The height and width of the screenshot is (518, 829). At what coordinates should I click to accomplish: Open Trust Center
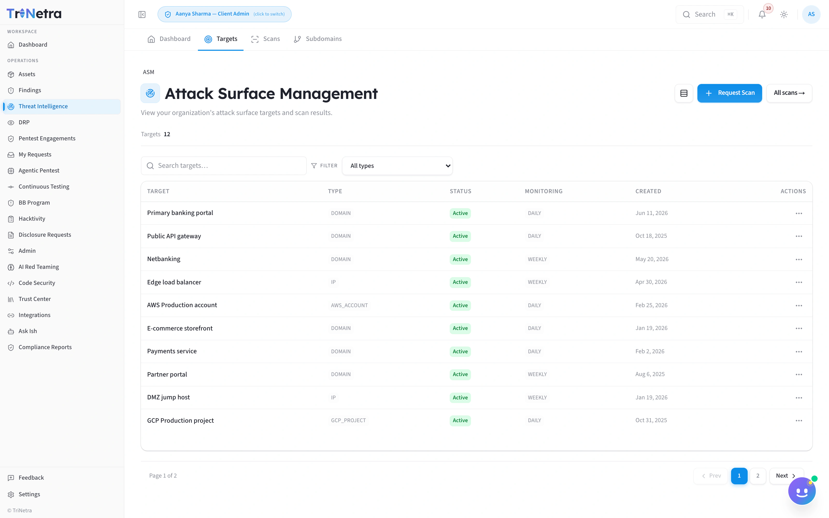62,299
